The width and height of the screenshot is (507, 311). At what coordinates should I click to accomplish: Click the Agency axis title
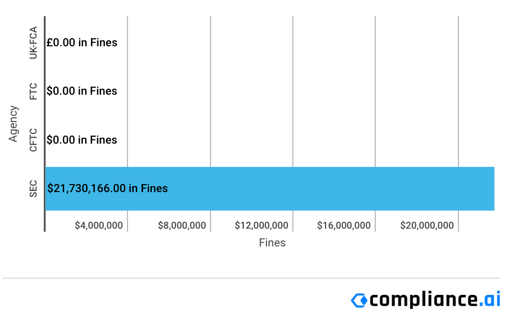(13, 124)
